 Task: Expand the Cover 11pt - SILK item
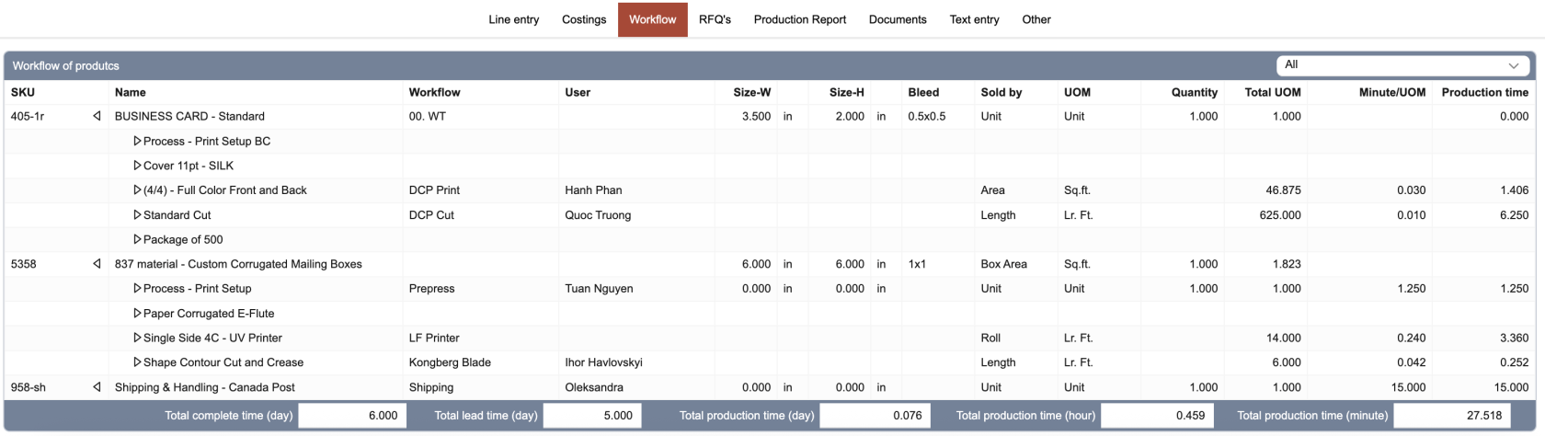(x=137, y=166)
